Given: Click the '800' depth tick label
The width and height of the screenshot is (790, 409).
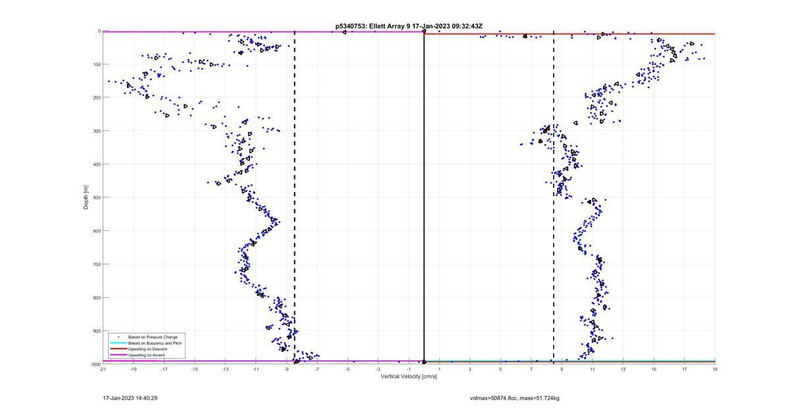Looking at the screenshot, I should 97,297.
